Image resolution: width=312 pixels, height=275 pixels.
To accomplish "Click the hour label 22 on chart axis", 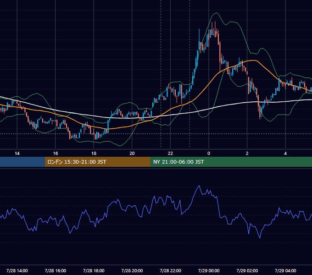I will click(170, 154).
